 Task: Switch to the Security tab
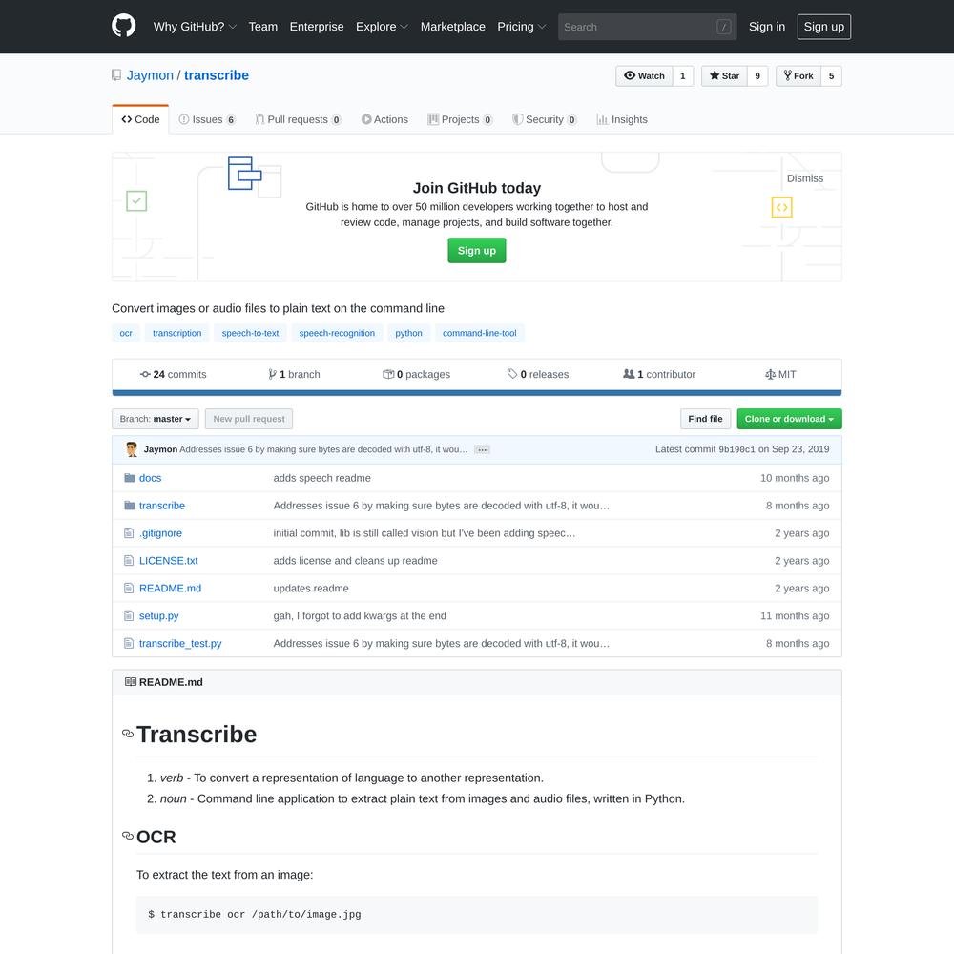(x=545, y=119)
